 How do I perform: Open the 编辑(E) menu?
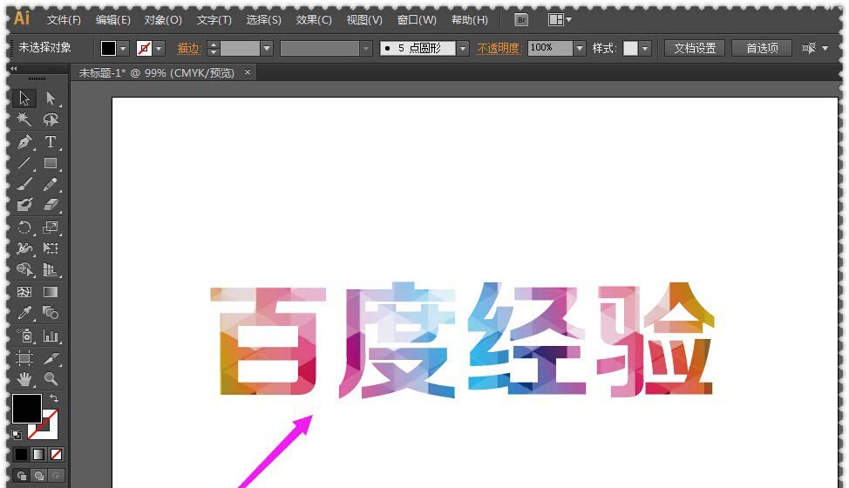pos(113,20)
